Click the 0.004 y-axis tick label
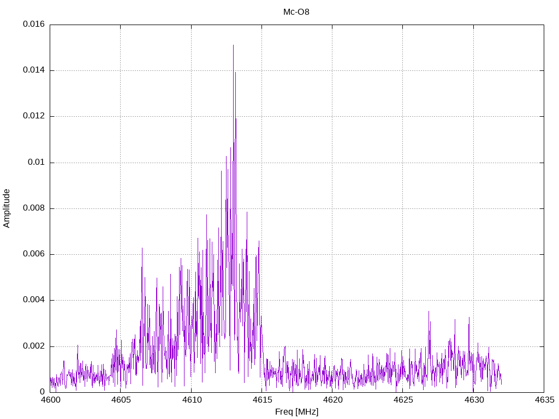The image size is (559, 419). 34,300
